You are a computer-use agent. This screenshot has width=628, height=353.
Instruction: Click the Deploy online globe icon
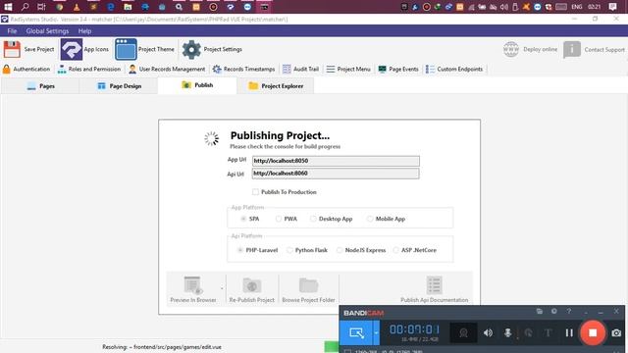click(x=511, y=49)
